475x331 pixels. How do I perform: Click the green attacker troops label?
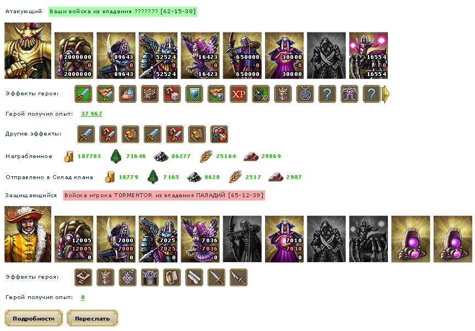123,12
